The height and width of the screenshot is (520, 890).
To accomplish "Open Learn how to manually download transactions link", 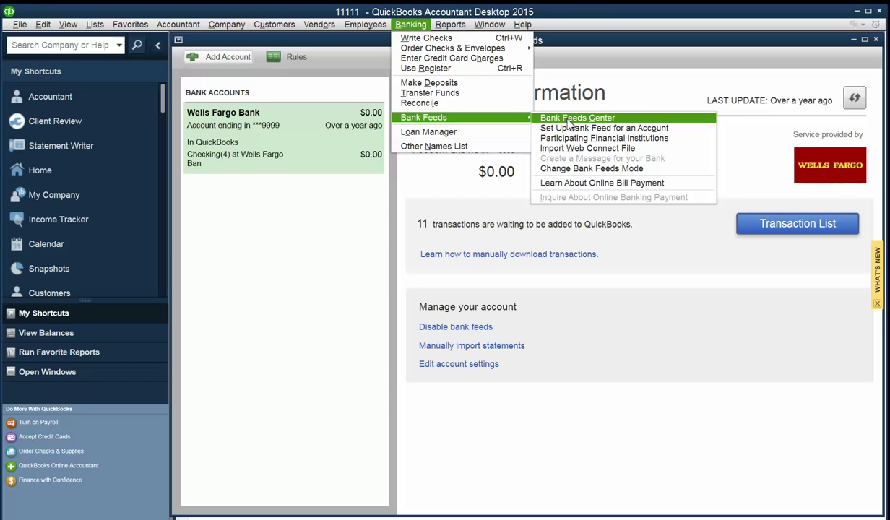I will (509, 254).
